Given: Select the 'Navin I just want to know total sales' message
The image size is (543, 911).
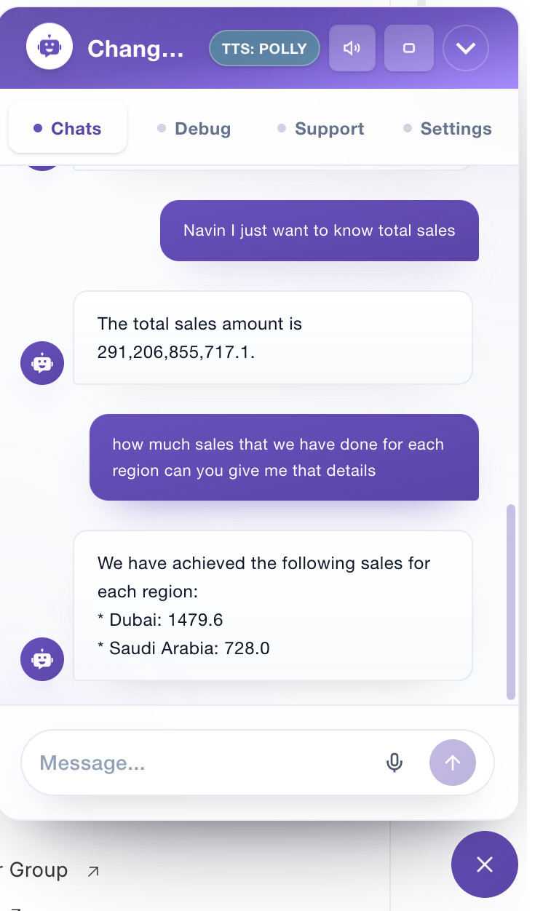Looking at the screenshot, I should [x=320, y=231].
